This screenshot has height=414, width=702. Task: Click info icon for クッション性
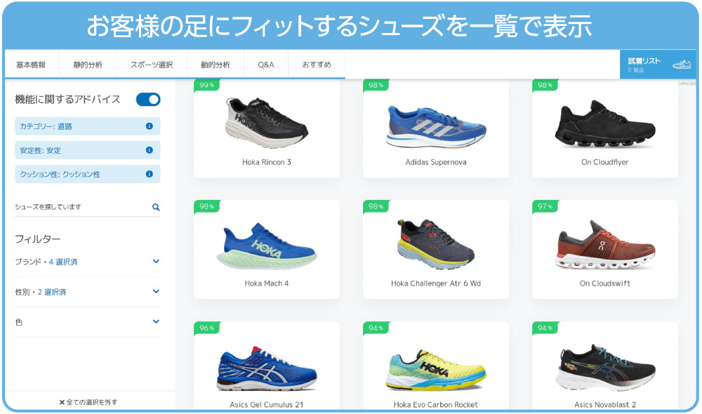tap(150, 174)
